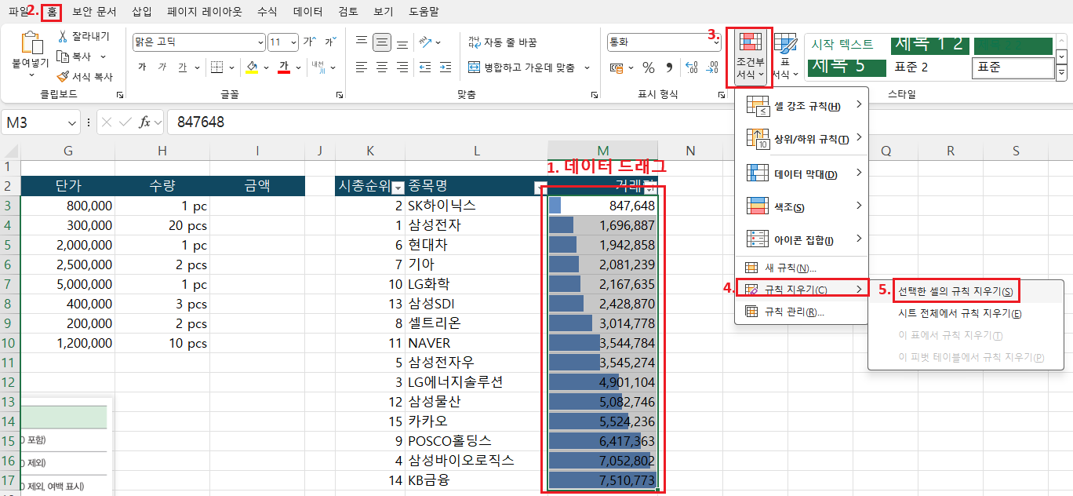
Task: Expand the cell styles gallery
Action: [1062, 74]
